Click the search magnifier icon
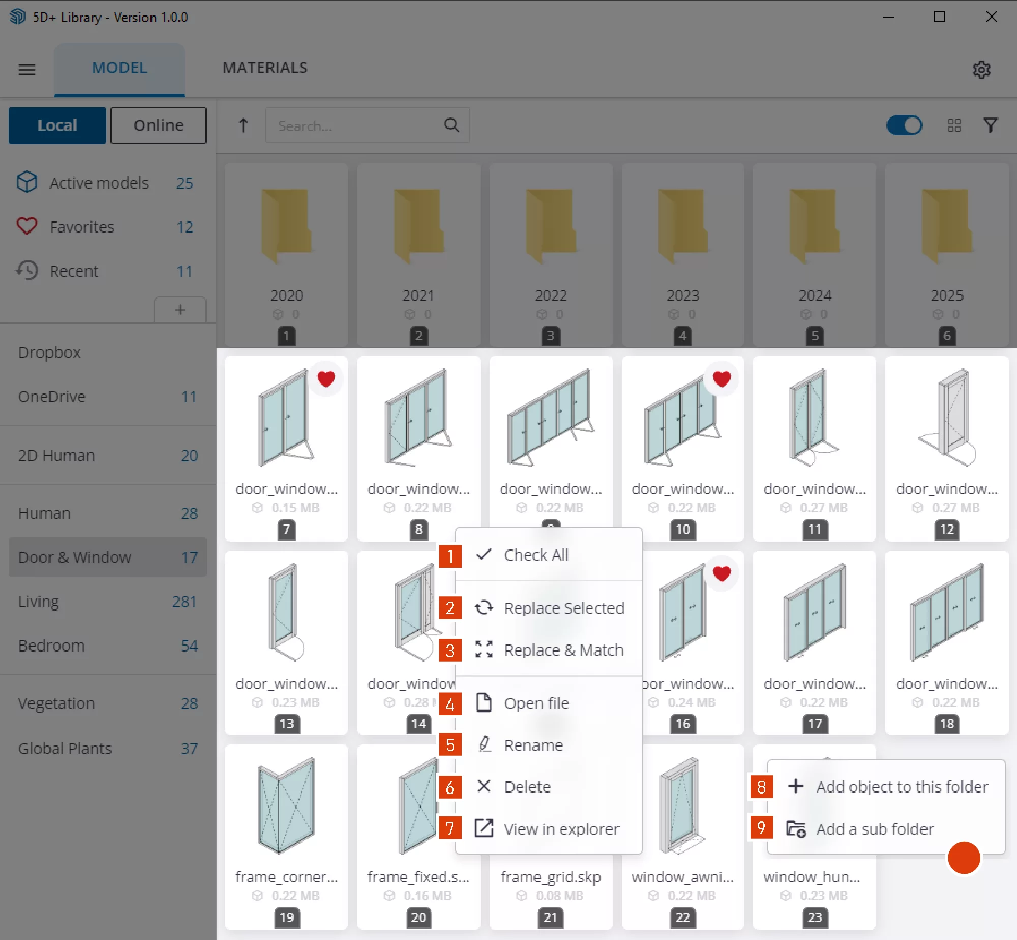The width and height of the screenshot is (1017, 940). click(x=452, y=126)
